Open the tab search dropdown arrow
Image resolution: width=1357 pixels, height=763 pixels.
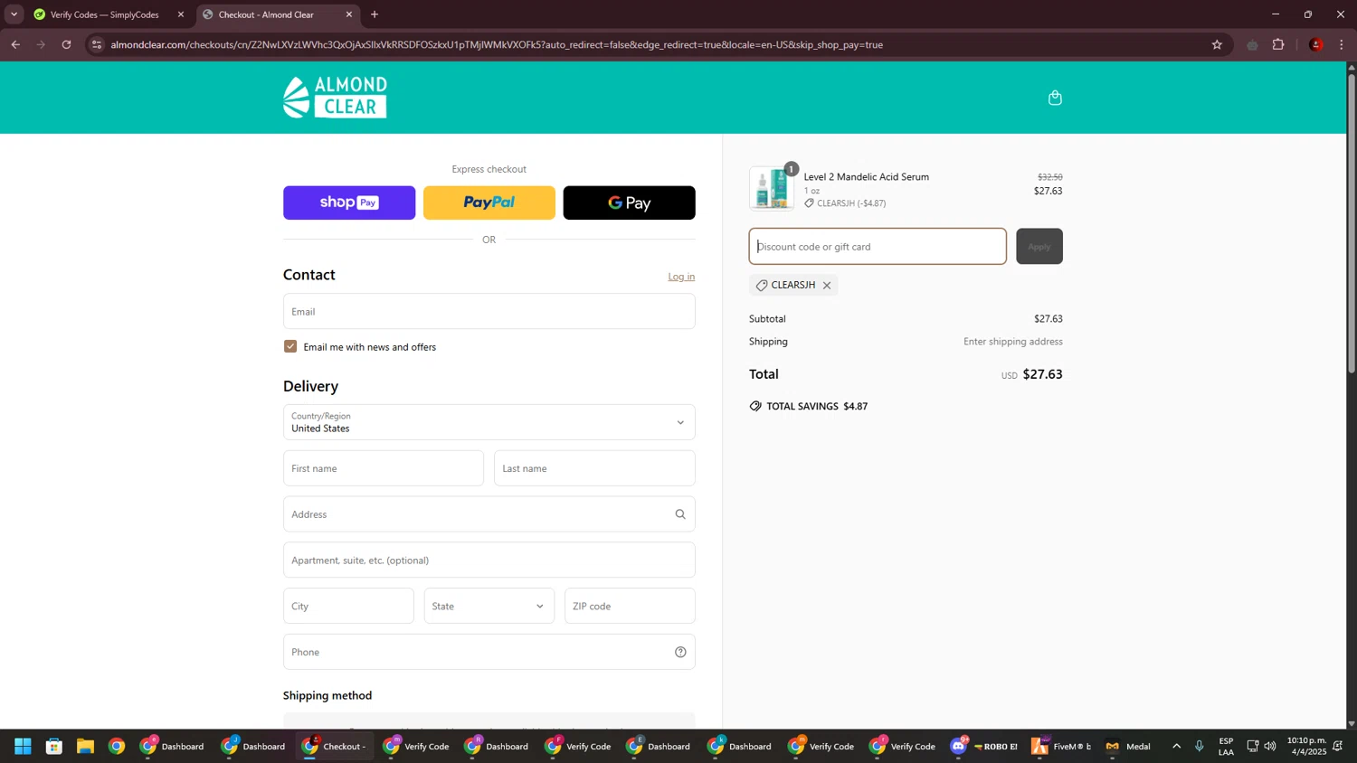pyautogui.click(x=14, y=14)
